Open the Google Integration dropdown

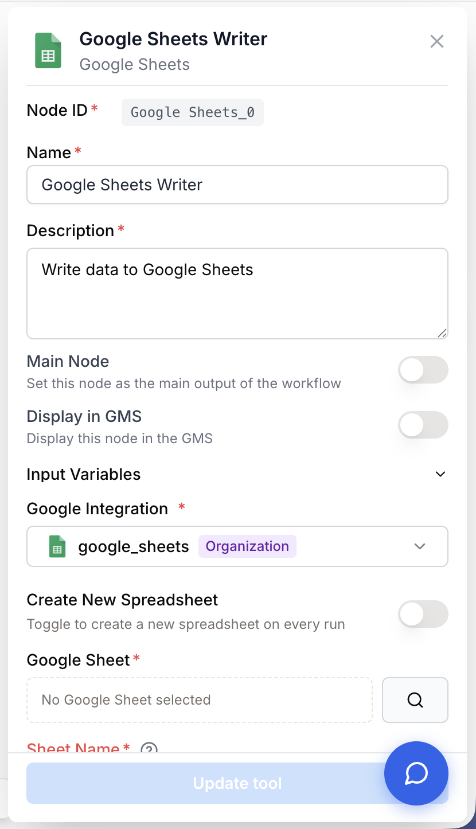(x=237, y=546)
